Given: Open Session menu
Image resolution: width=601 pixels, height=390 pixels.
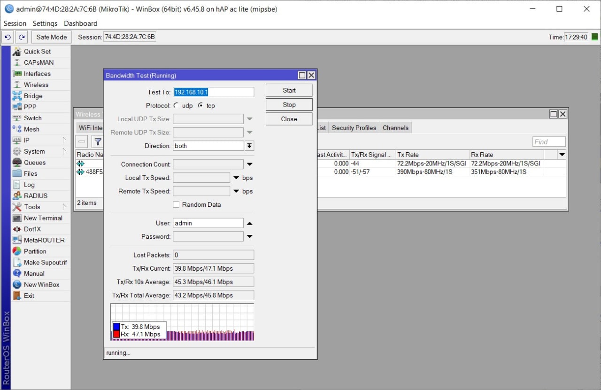Looking at the screenshot, I should click(x=15, y=23).
